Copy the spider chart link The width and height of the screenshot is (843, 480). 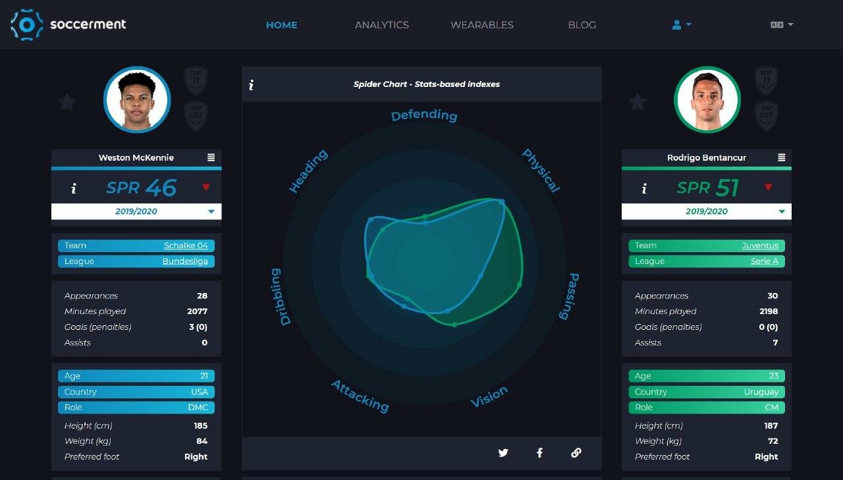pos(576,452)
